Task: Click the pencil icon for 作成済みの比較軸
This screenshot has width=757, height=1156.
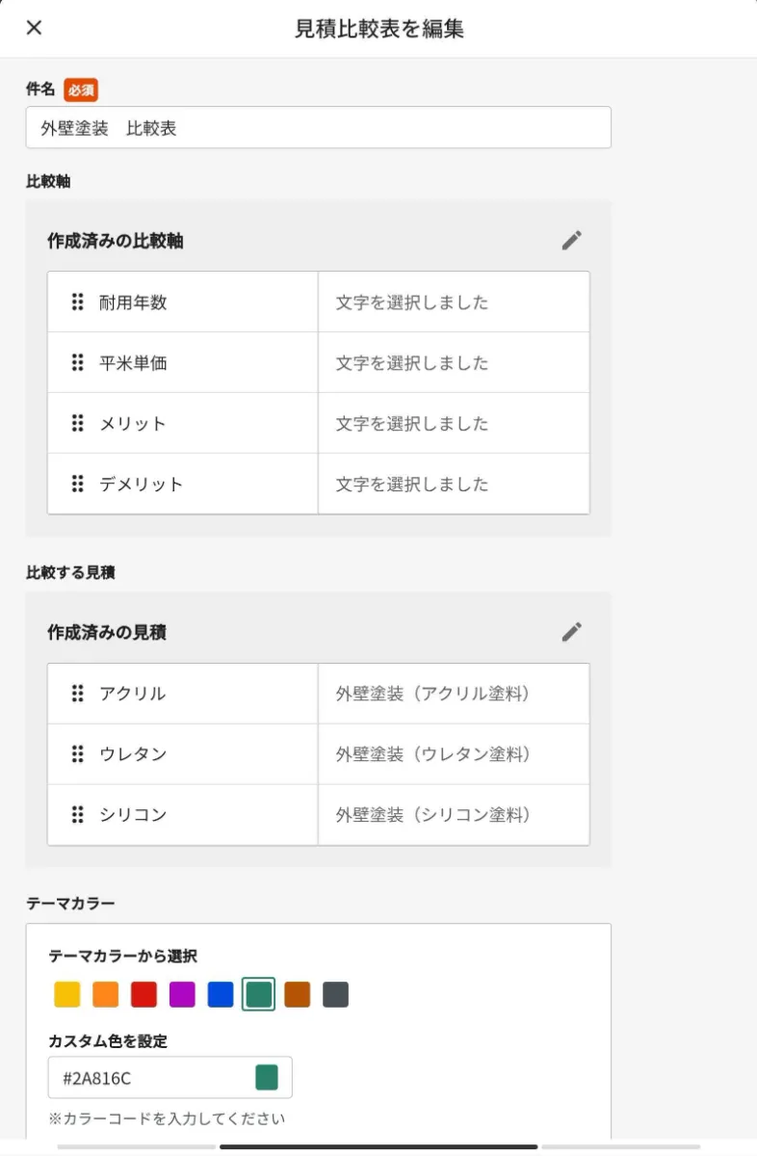Action: point(572,241)
